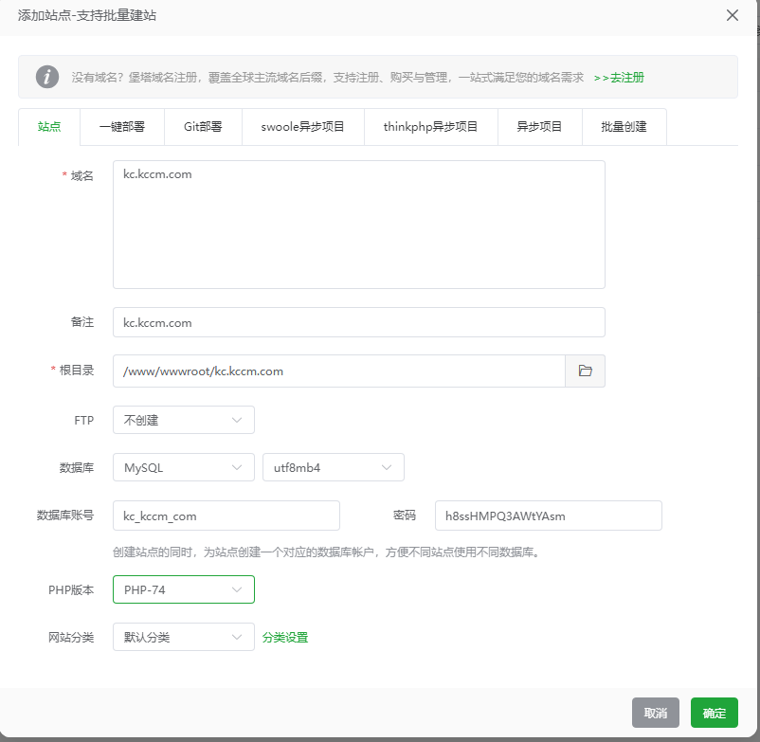Focus the 备注 remark input field
The height and width of the screenshot is (742, 760).
coord(359,322)
